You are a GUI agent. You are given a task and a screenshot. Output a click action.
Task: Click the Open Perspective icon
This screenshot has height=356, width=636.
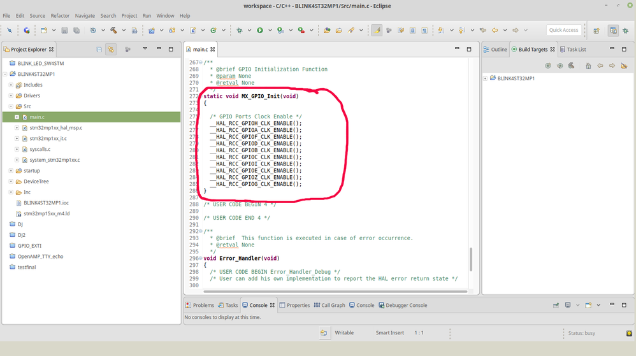tap(596, 31)
